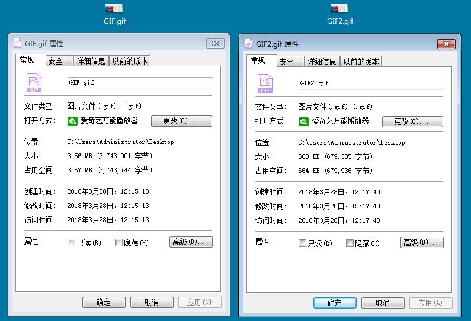Close the GIF.gif properties dialog

215,44
